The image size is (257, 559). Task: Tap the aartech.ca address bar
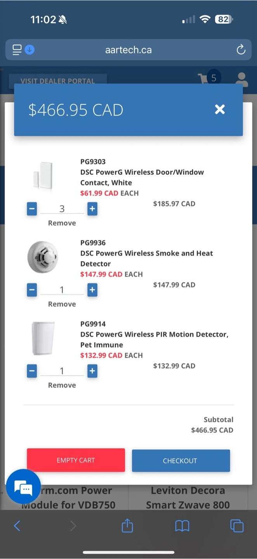[x=128, y=50]
